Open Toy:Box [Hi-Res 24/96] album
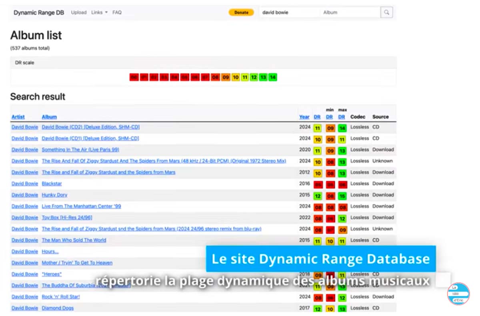Image resolution: width=480 pixels, height=316 pixels. click(67, 218)
